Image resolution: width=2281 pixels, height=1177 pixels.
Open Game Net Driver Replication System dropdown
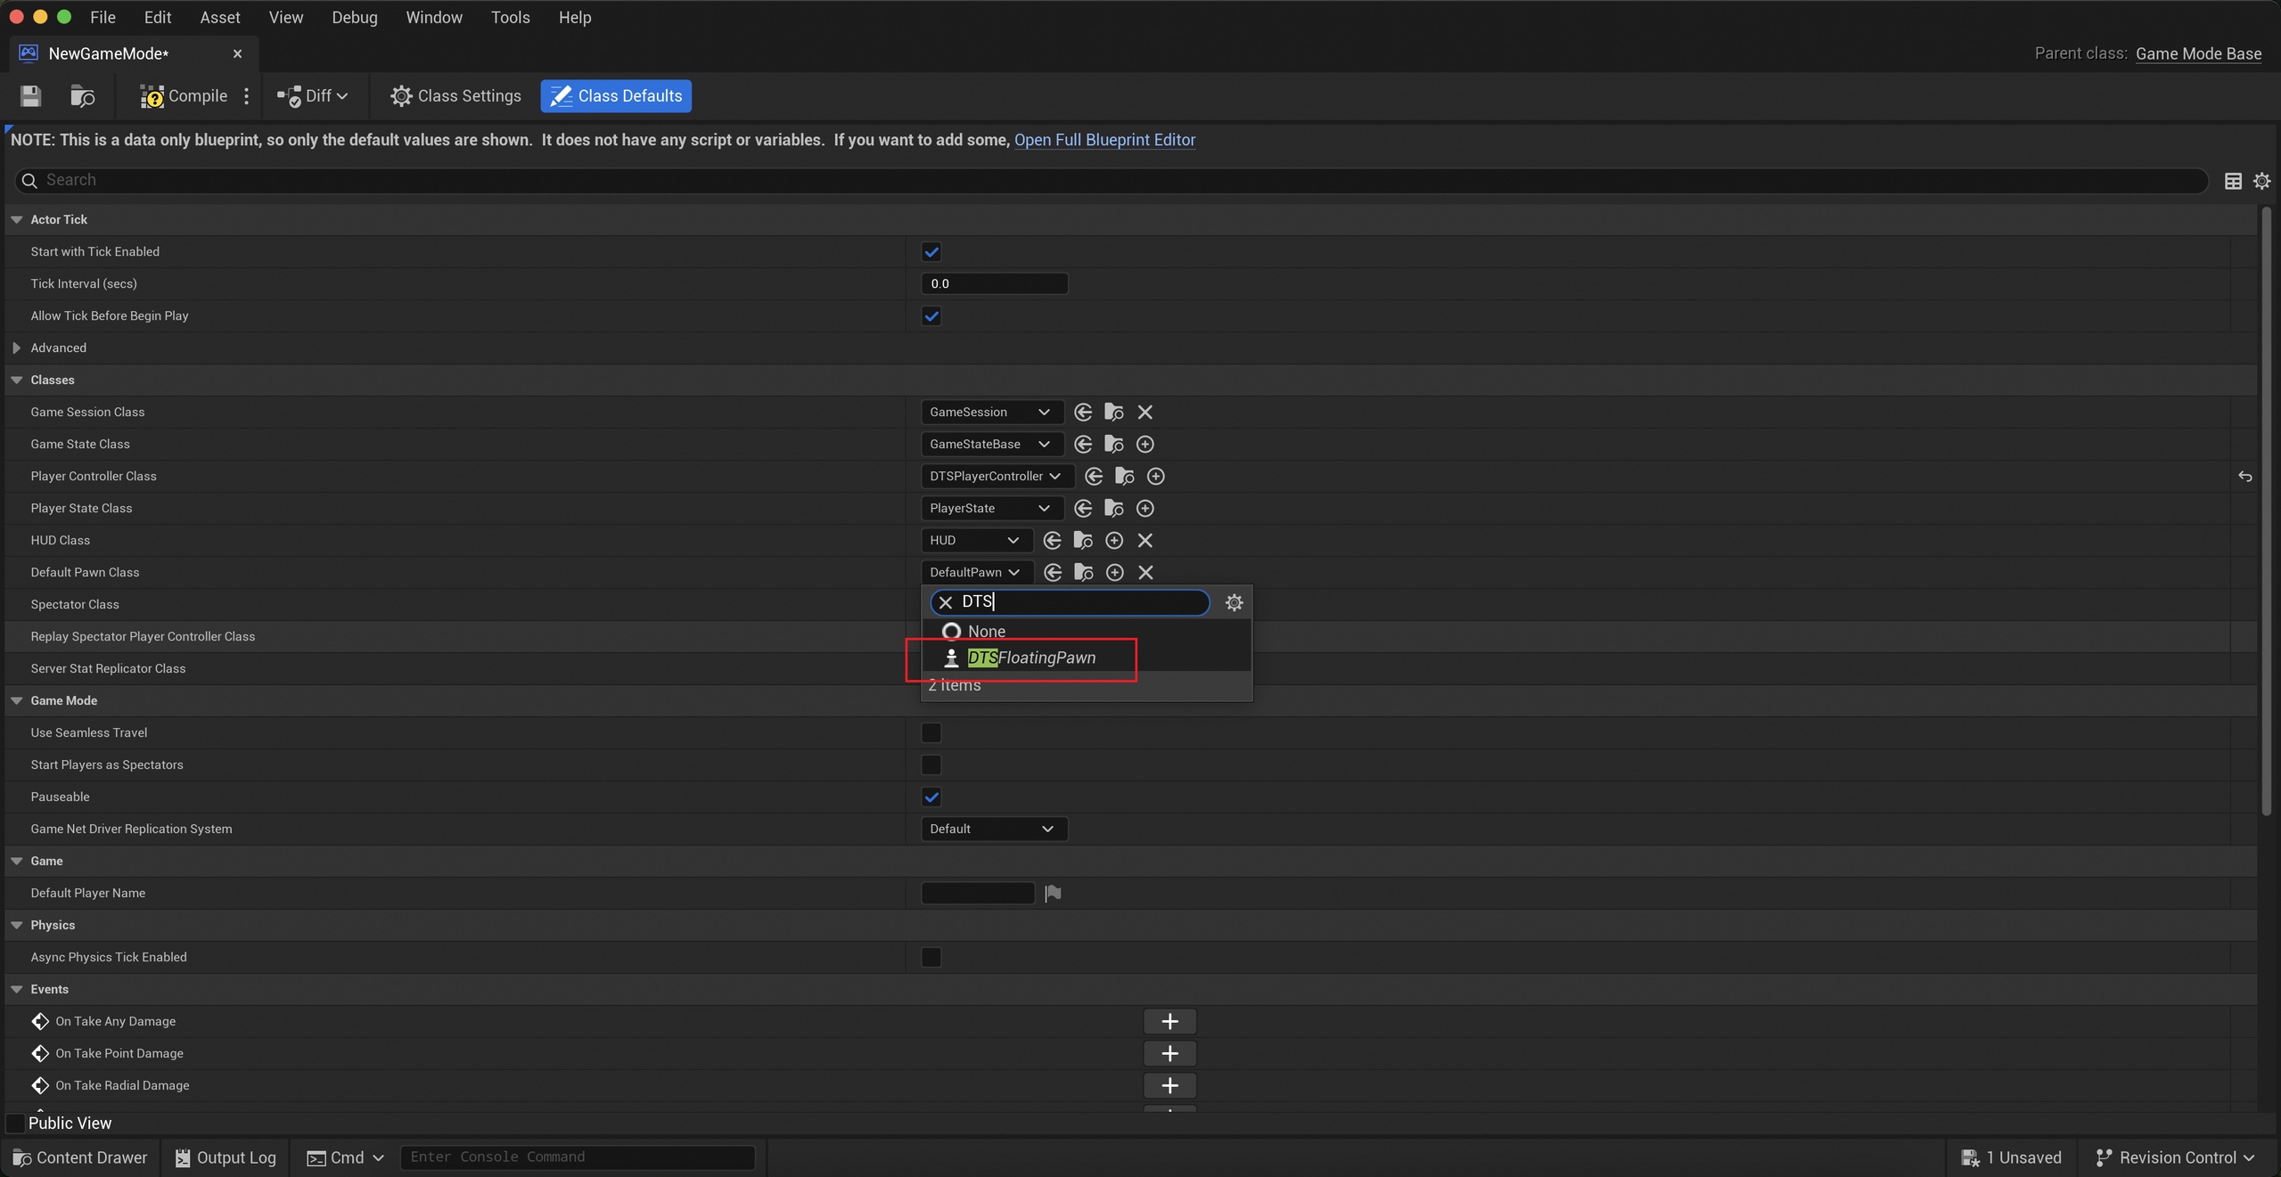(994, 829)
